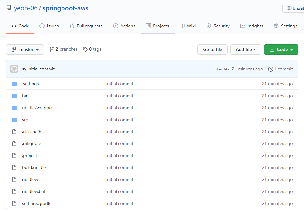
Task: Click the gradle/wrapper folder icon
Action: click(14, 108)
